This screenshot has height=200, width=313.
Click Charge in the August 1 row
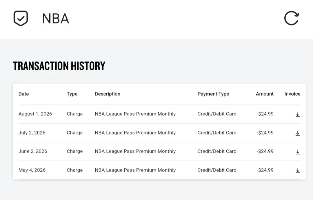click(x=75, y=114)
